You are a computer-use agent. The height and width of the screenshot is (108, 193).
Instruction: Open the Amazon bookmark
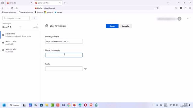tap(39, 12)
